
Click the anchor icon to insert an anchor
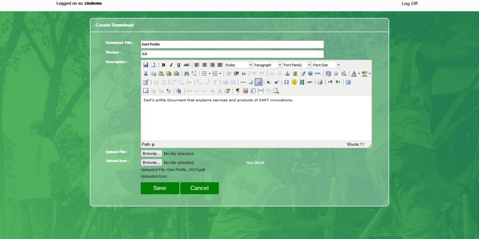click(287, 73)
